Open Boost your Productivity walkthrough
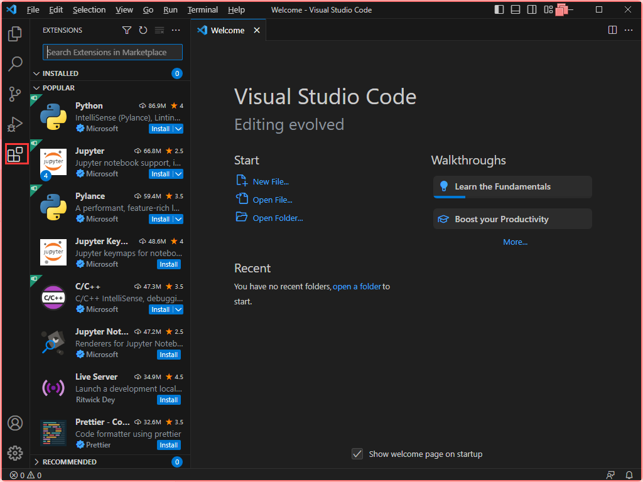 512,219
